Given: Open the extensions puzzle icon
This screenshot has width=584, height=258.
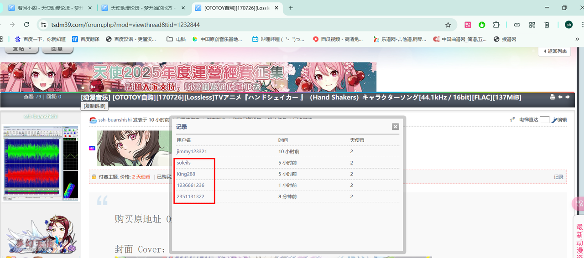Looking at the screenshot, I should point(496,25).
